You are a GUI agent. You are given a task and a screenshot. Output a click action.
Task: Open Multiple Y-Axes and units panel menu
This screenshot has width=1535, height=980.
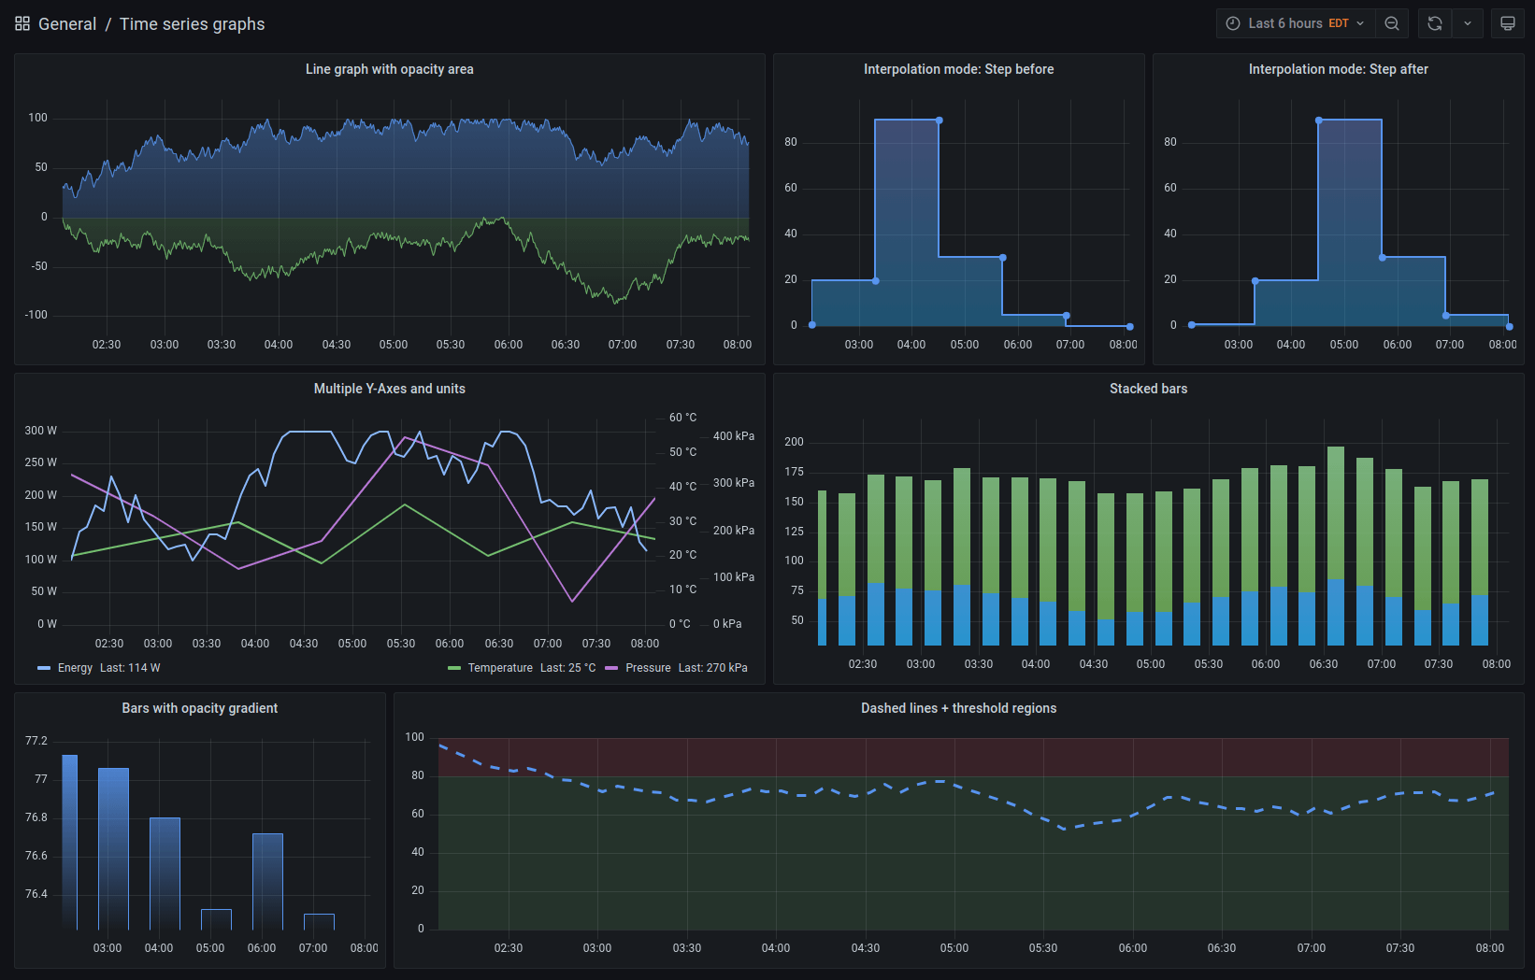click(x=389, y=389)
